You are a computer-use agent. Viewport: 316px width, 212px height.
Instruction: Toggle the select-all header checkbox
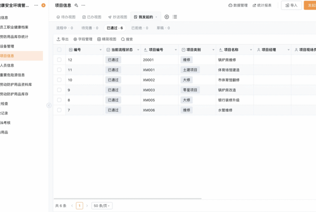click(59, 50)
